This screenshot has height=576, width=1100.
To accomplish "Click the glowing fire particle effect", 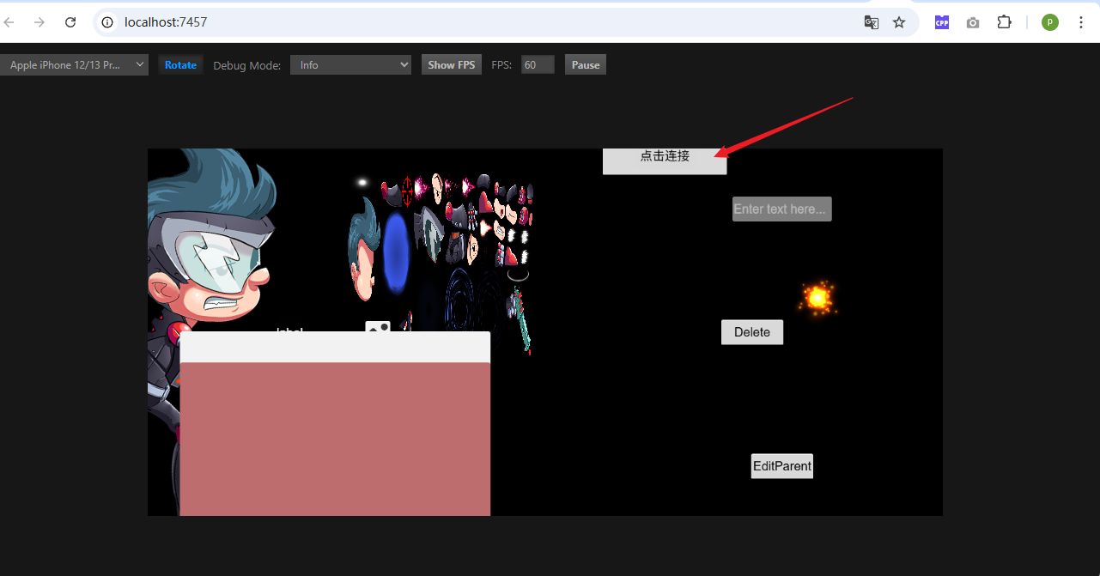I will [817, 298].
